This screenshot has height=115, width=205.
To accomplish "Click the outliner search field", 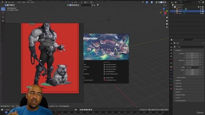I will click(186, 2).
